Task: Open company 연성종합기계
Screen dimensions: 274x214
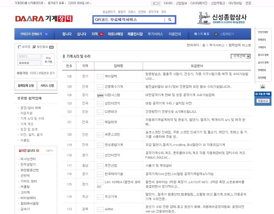Action: (x=114, y=145)
